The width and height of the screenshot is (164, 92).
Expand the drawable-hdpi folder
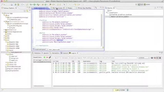pyautogui.click(x=6, y=42)
